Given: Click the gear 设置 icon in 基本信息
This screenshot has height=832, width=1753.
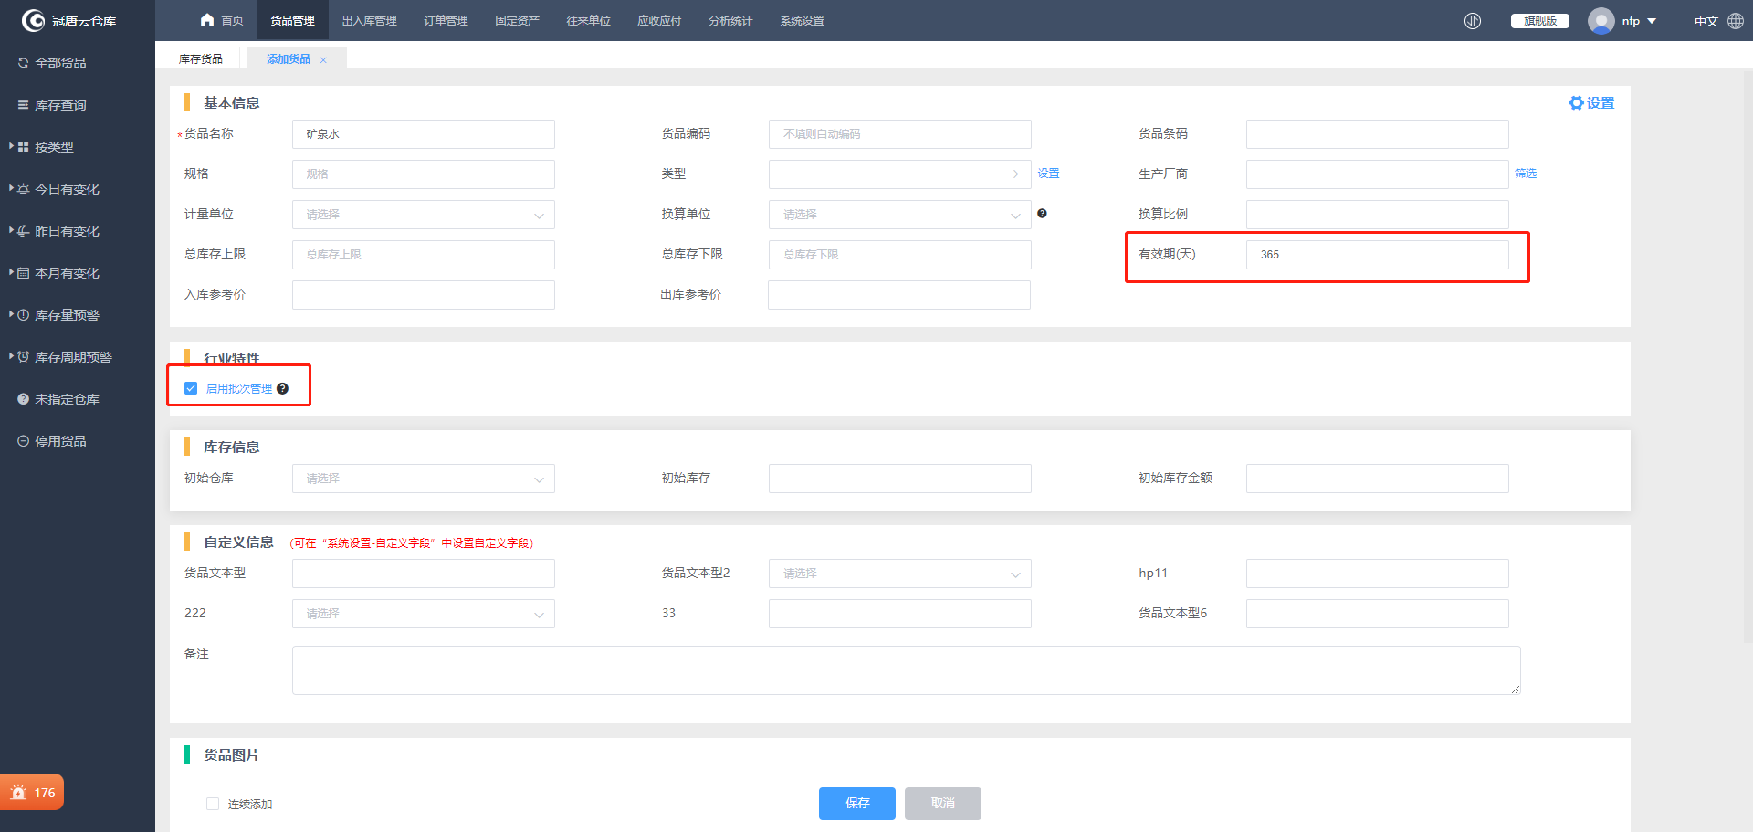Looking at the screenshot, I should 1576,103.
